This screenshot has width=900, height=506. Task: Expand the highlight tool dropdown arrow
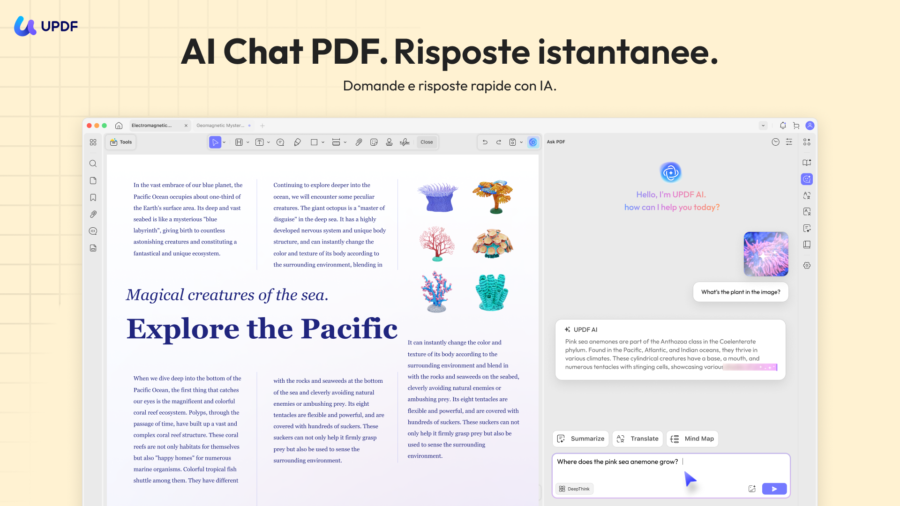click(248, 142)
